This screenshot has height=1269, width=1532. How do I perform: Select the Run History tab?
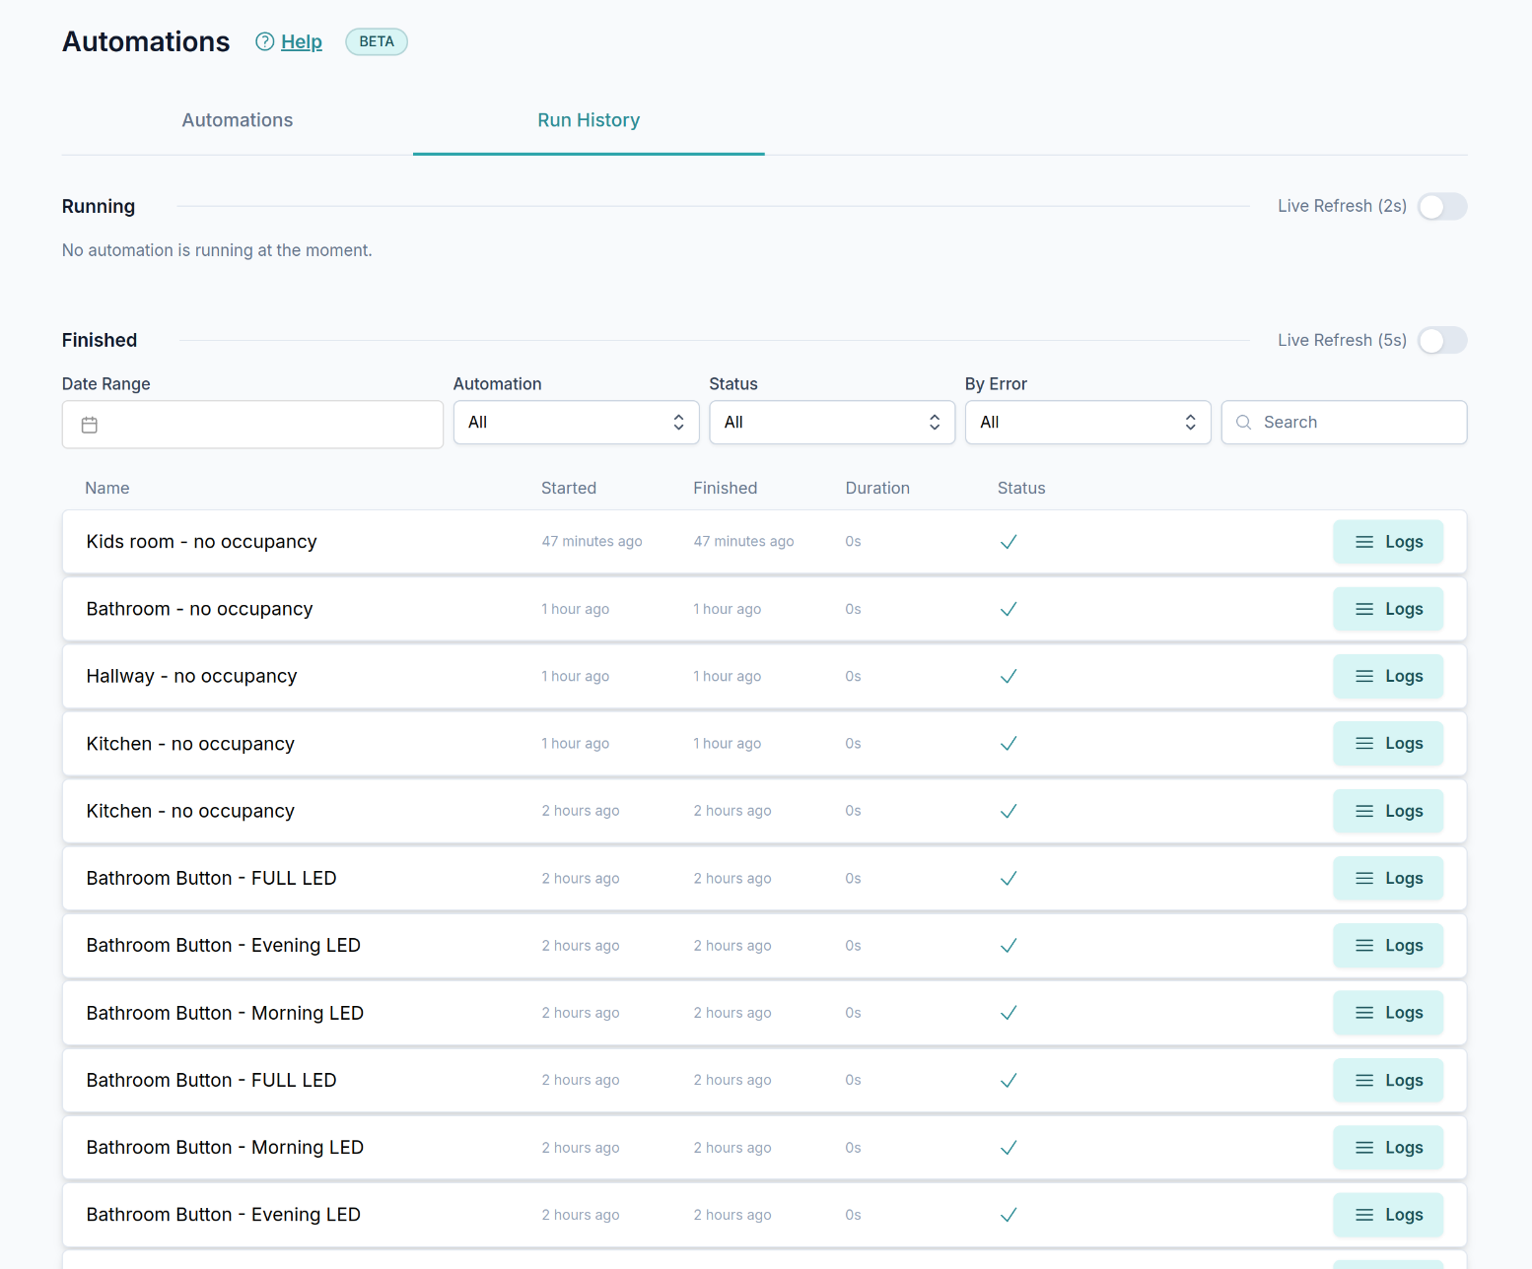pyautogui.click(x=589, y=120)
